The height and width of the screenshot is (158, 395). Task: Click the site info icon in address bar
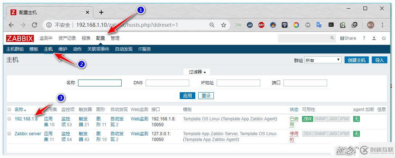49,25
